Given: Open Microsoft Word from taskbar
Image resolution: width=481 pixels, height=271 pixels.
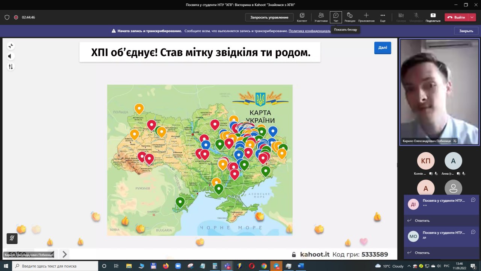Looking at the screenshot, I should click(x=301, y=266).
